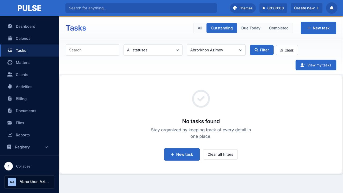Click the header New task button
The height and width of the screenshot is (193, 343).
pyautogui.click(x=318, y=28)
